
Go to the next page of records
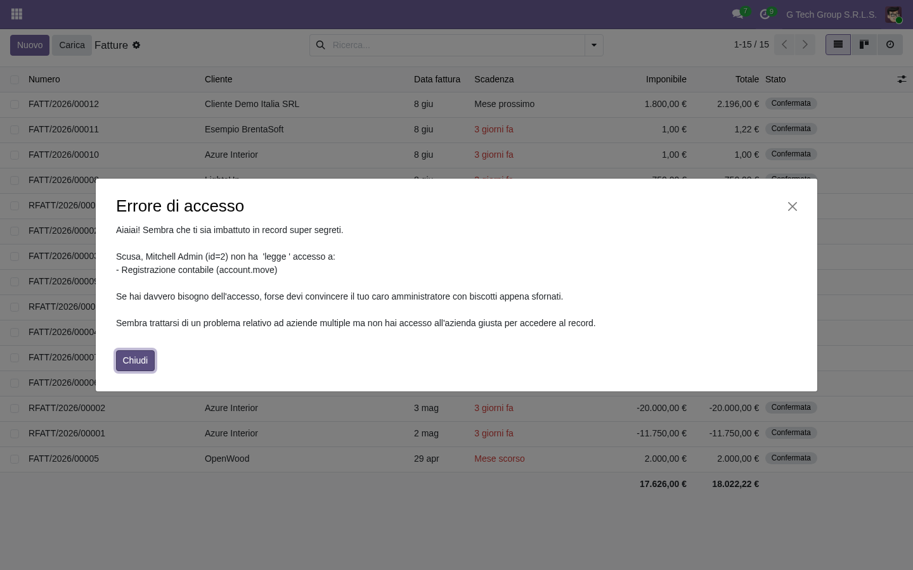(805, 44)
